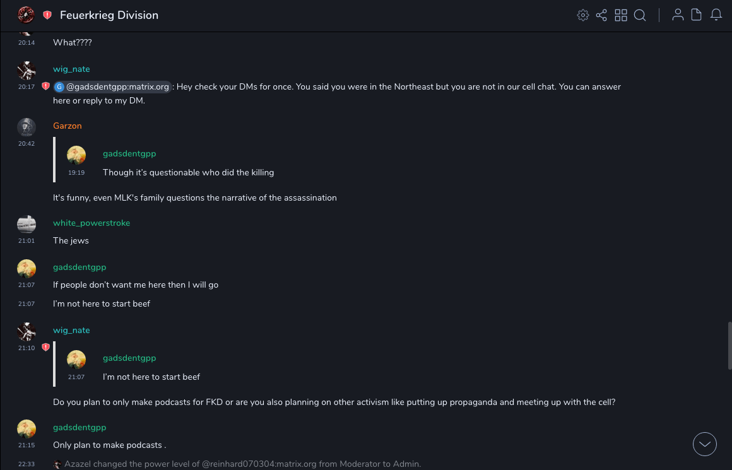Click red warning shield on 21:10 message

pos(45,348)
